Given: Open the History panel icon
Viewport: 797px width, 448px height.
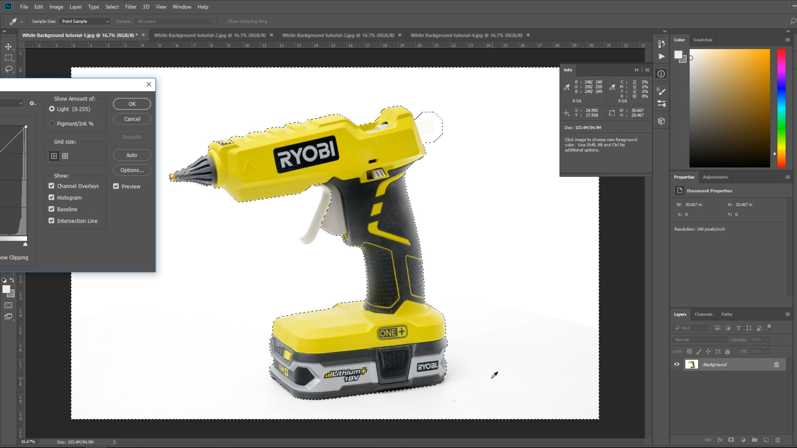Looking at the screenshot, I should tap(661, 44).
